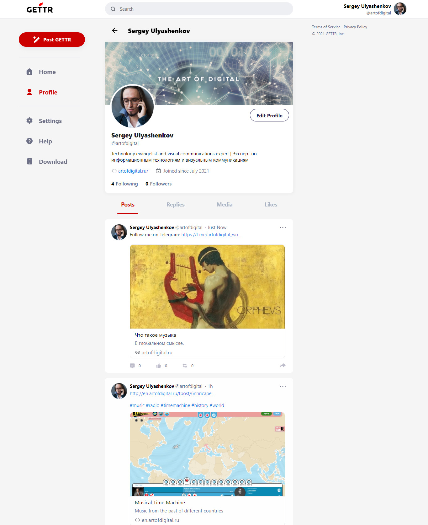Repost the Orpheus post via repost icon
This screenshot has width=428, height=525.
pos(185,366)
